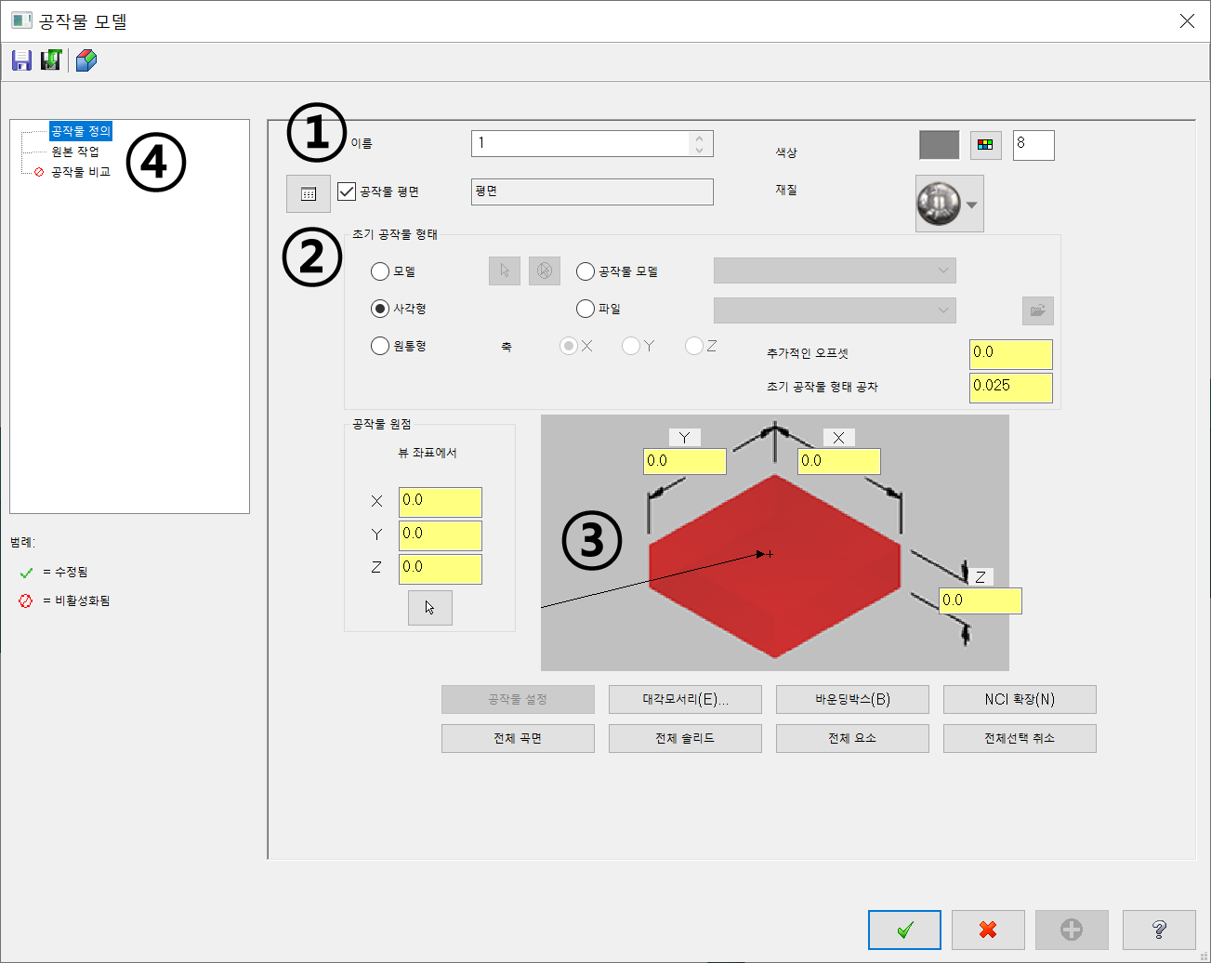Image resolution: width=1211 pixels, height=963 pixels.
Task: Cancel with the red X button
Action: click(x=988, y=930)
